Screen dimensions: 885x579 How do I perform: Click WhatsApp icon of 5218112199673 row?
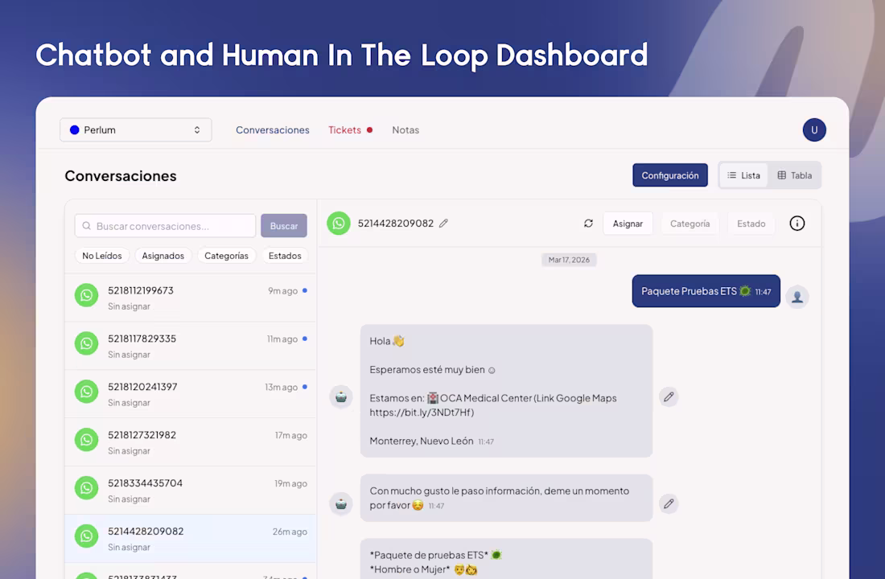(86, 295)
